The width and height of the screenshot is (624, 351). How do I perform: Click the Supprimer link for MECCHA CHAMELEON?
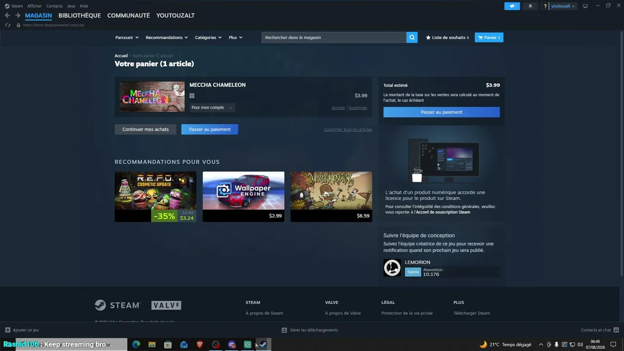click(358, 108)
